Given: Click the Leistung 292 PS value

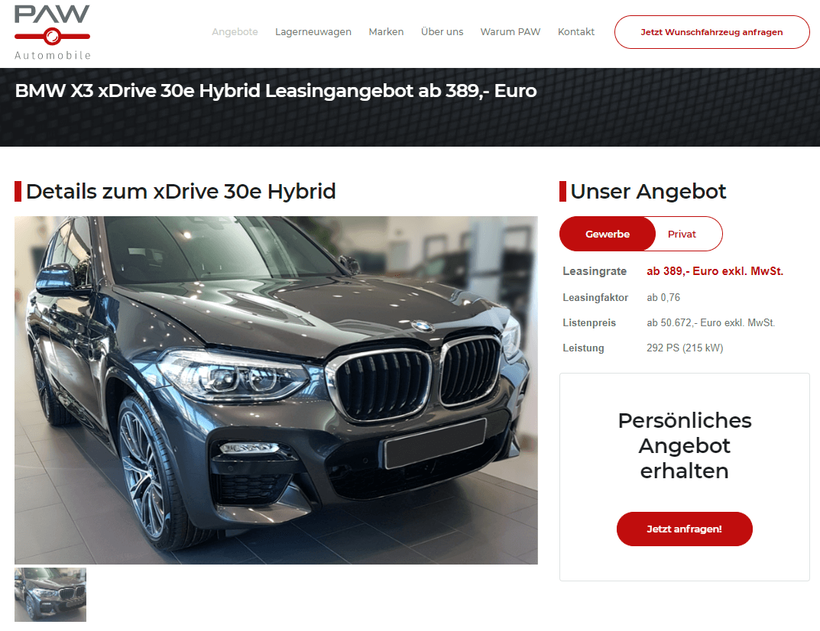Looking at the screenshot, I should [x=685, y=348].
